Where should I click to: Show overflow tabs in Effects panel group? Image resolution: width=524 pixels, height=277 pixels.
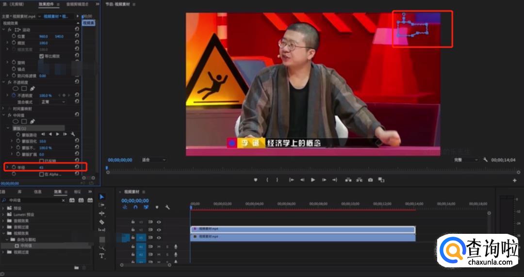coord(90,192)
